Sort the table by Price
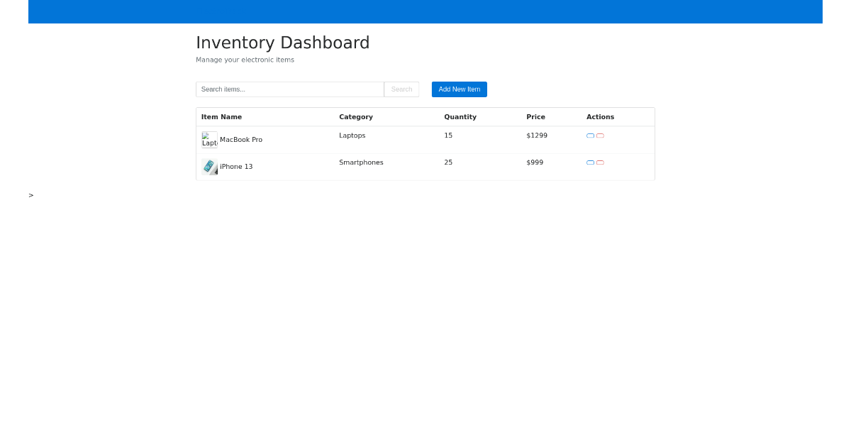 (535, 116)
